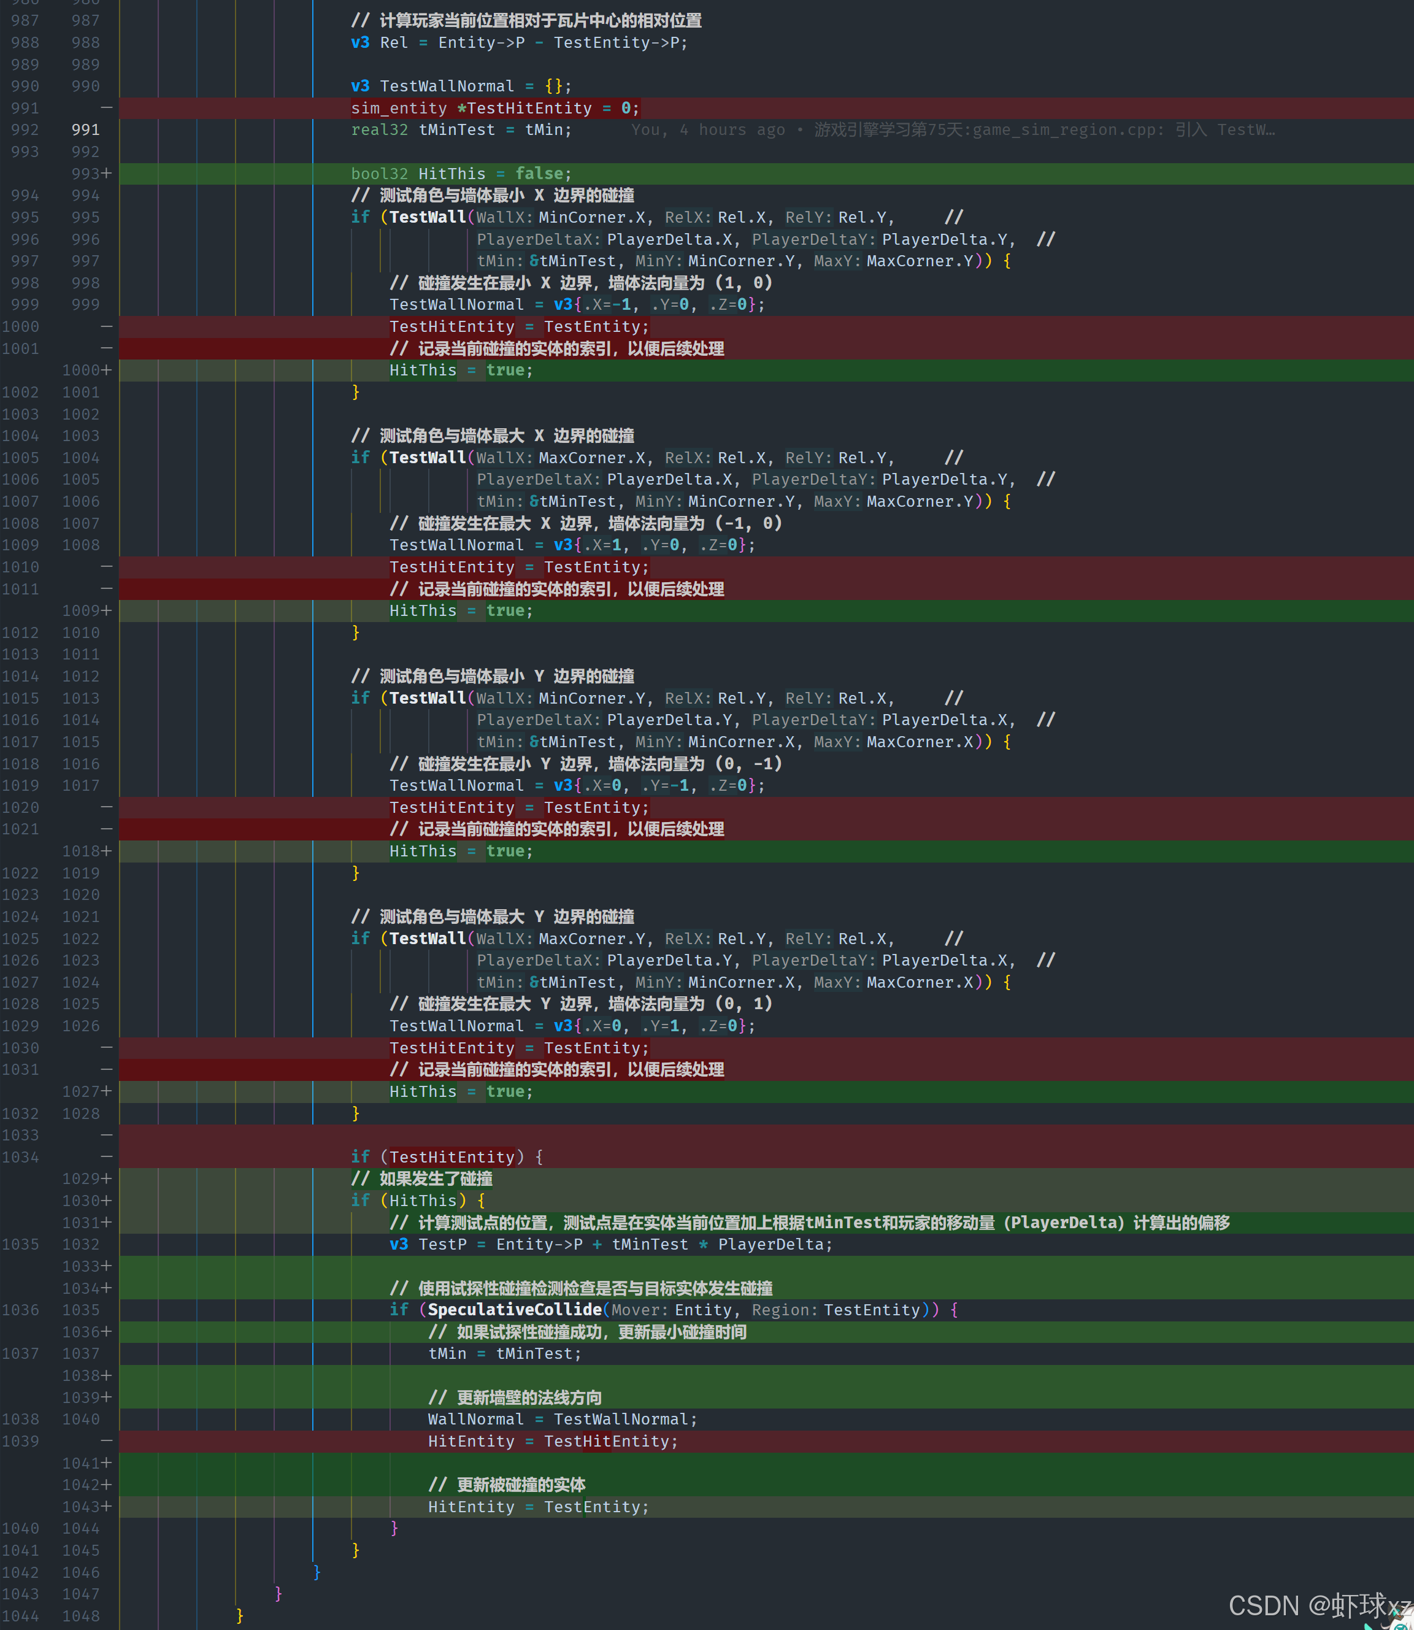Click the line 'real32 tMinTest = tMin;'

pyautogui.click(x=461, y=129)
